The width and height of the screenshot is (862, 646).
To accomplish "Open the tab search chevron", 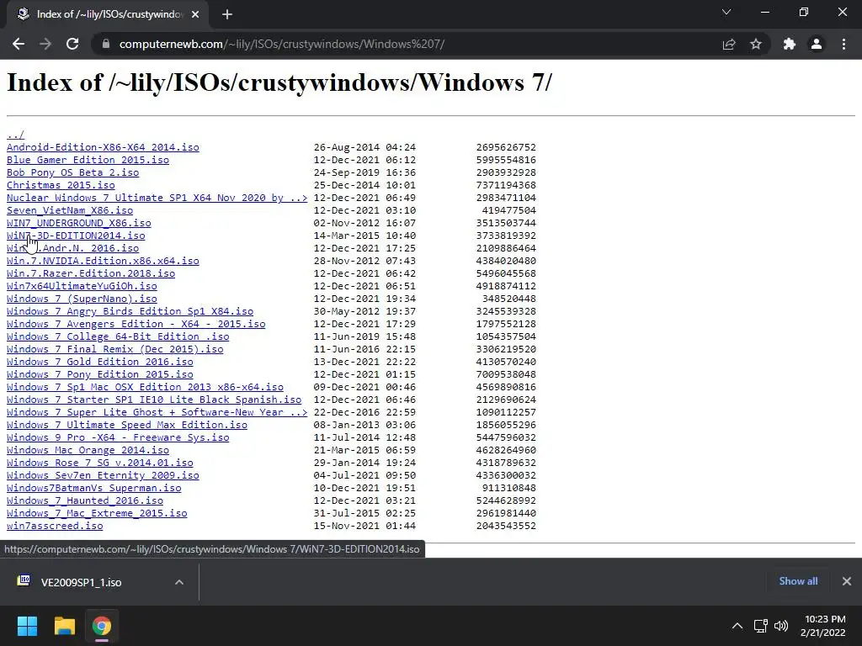I will click(726, 12).
